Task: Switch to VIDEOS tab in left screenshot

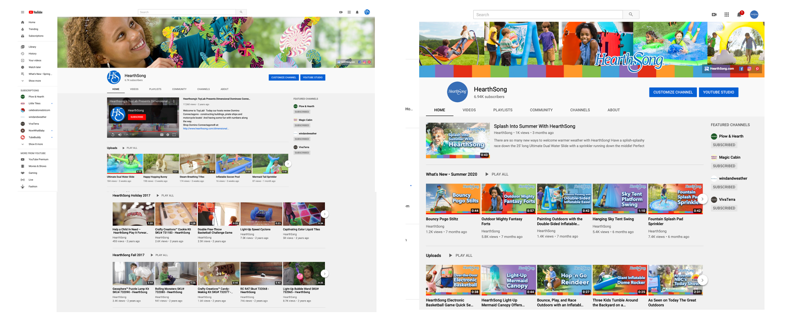Action: pos(134,89)
